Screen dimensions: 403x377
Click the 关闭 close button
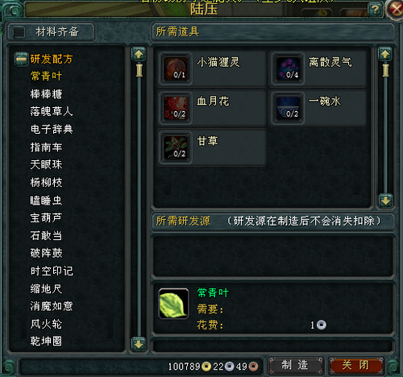[355, 365]
